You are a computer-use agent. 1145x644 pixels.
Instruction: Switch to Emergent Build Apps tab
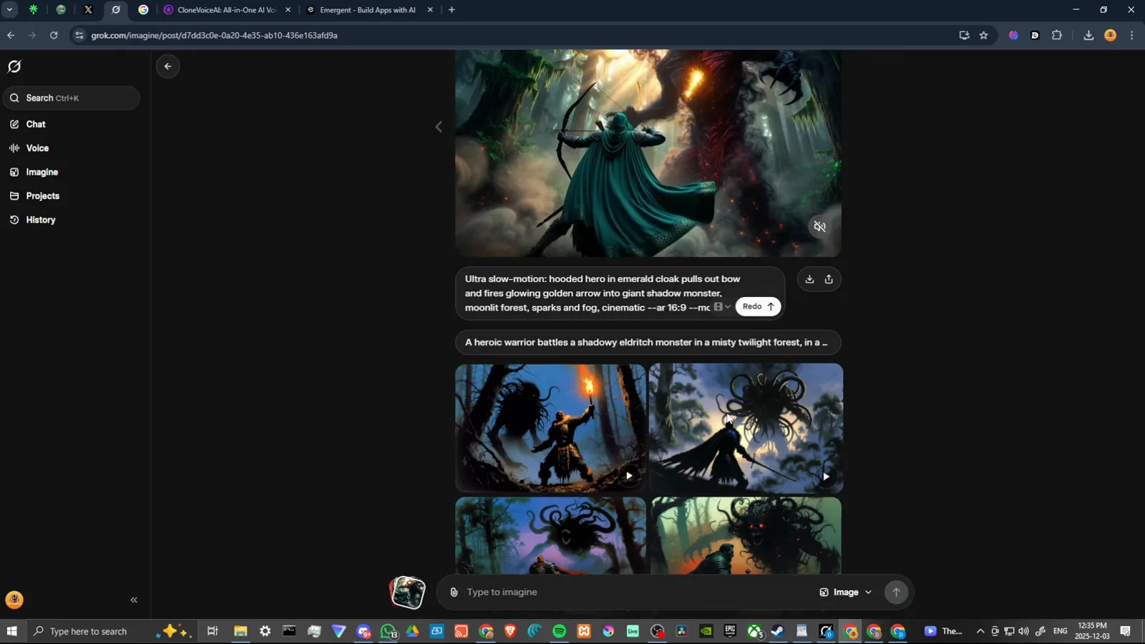[367, 10]
